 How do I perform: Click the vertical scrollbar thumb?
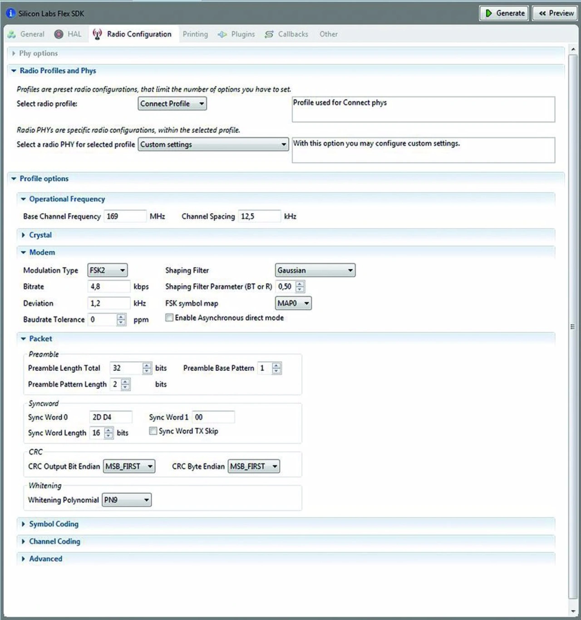click(x=573, y=326)
